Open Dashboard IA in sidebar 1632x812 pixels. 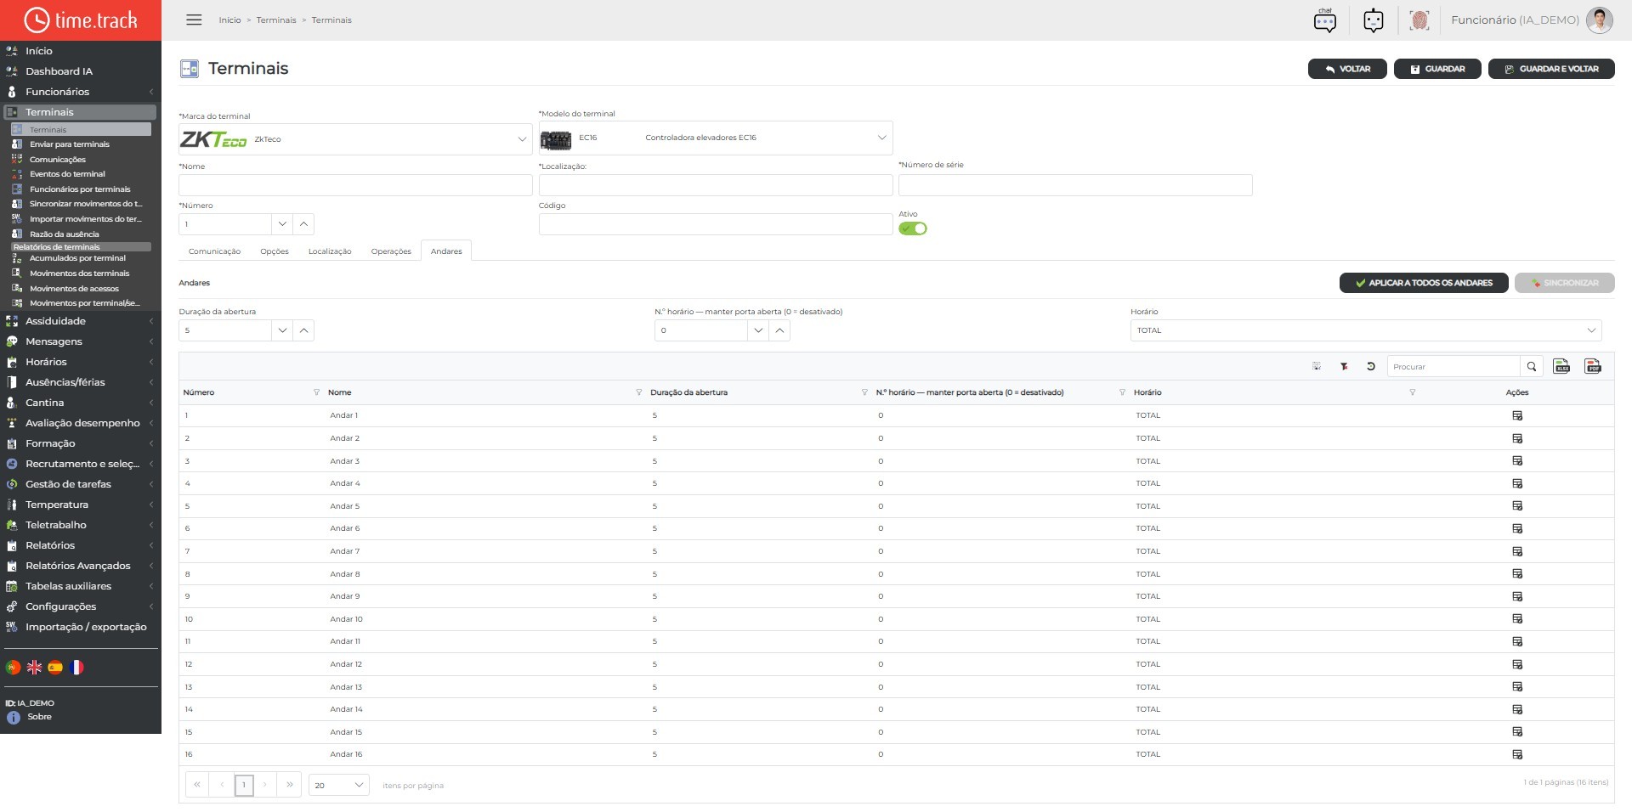click(59, 71)
